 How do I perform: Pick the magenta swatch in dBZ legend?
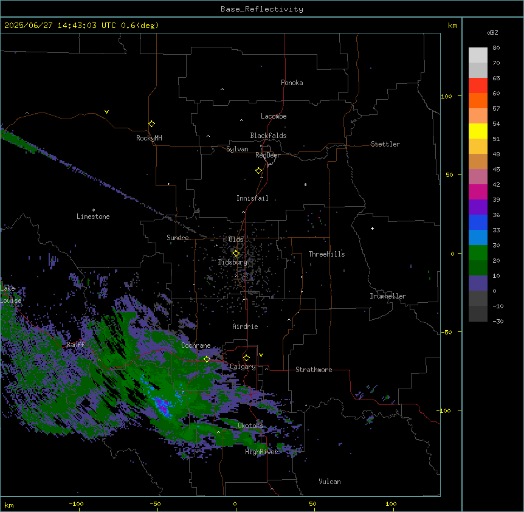click(x=478, y=192)
